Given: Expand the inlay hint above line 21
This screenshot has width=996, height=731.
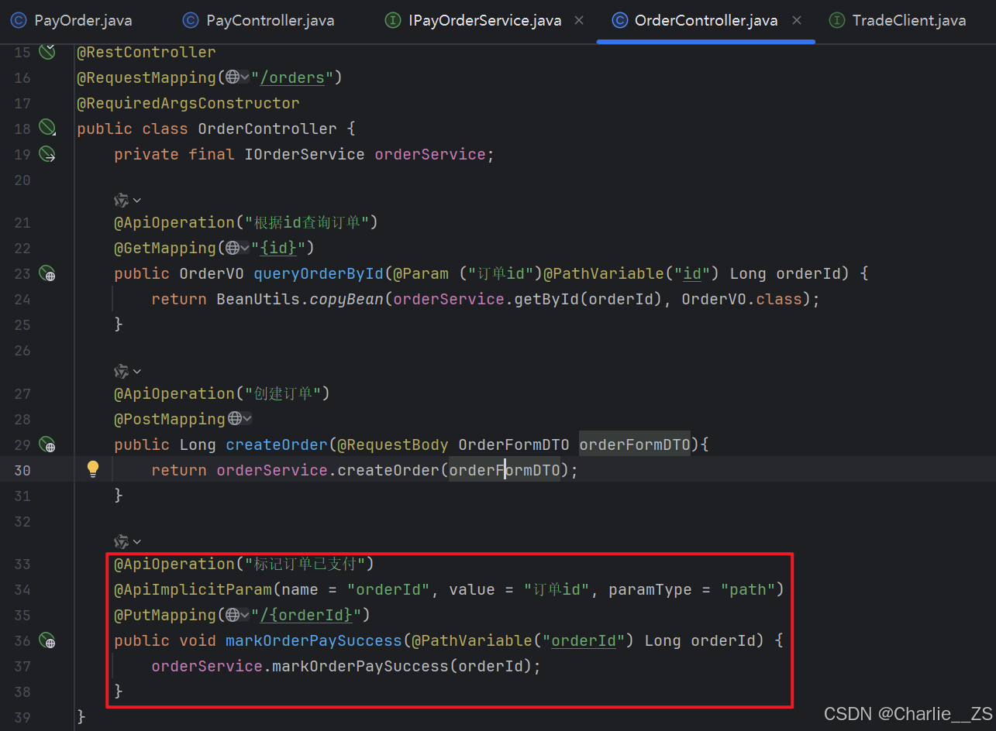Looking at the screenshot, I should point(128,201).
